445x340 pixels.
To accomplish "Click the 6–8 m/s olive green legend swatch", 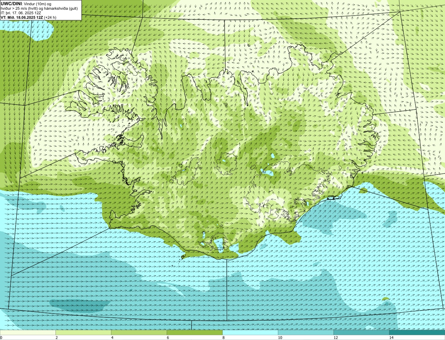I will click(195, 332).
